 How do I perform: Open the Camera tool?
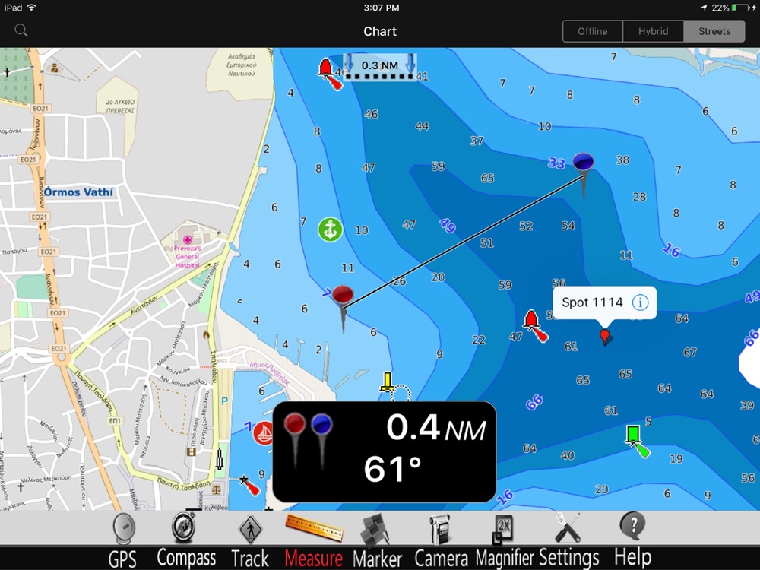[440, 529]
